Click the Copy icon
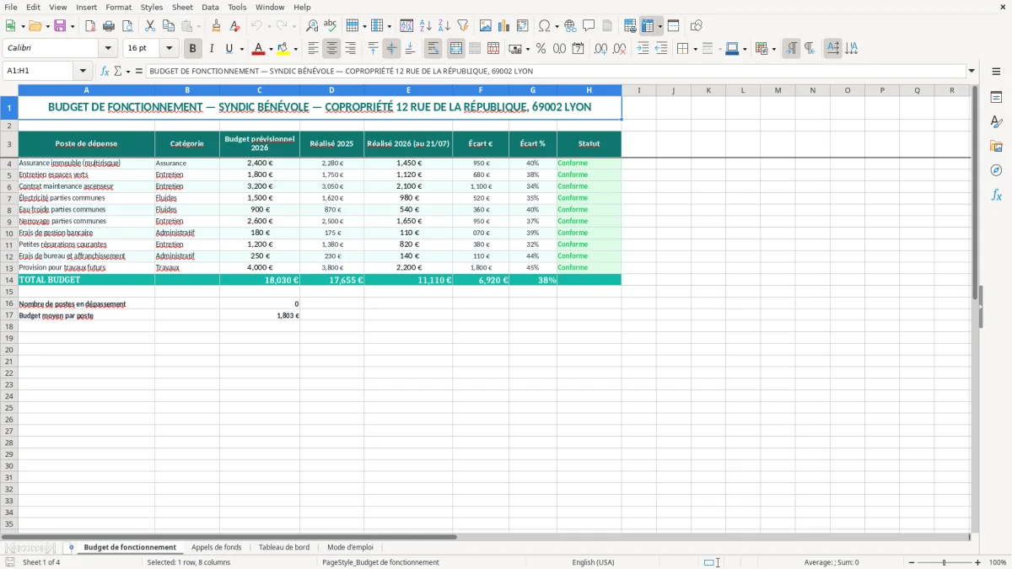 tap(169, 26)
